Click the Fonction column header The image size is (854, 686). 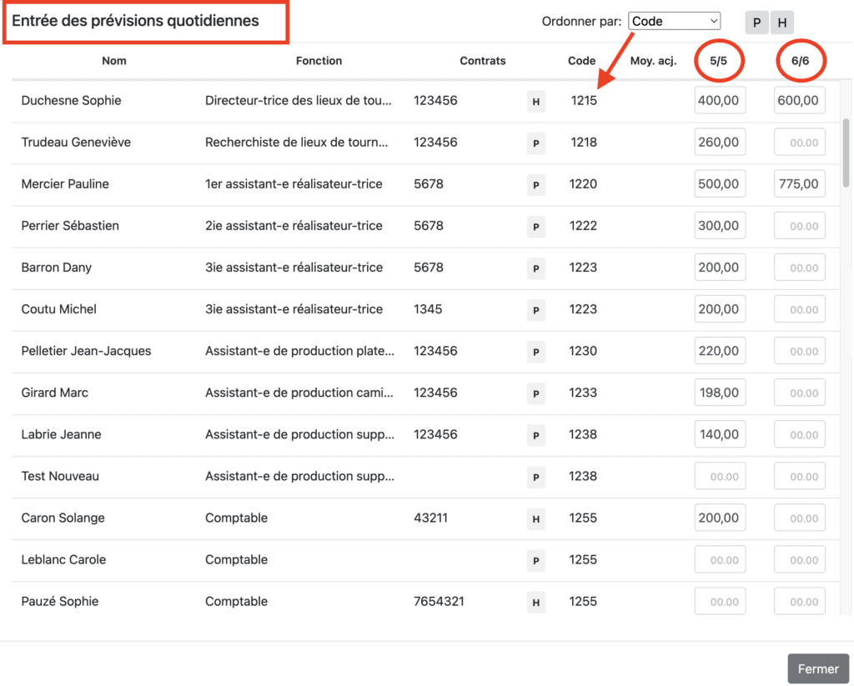[319, 61]
